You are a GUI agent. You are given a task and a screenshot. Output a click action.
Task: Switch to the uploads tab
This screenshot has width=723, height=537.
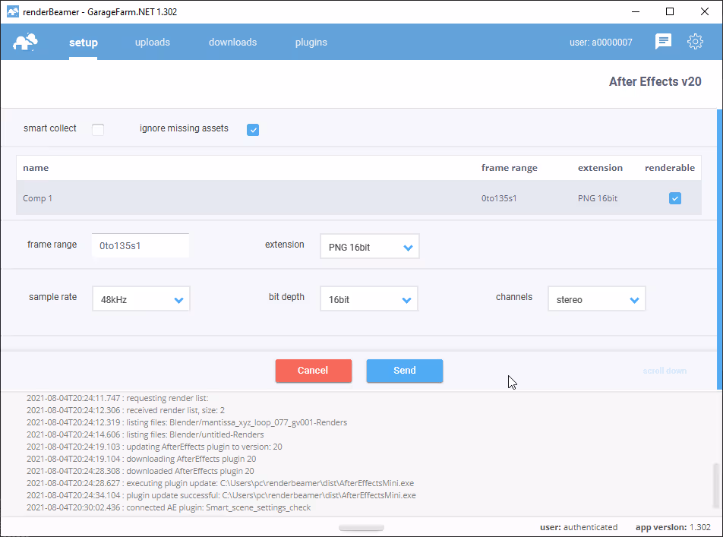(153, 42)
